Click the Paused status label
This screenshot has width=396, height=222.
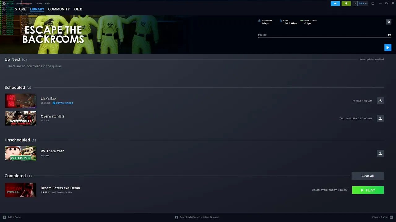click(x=262, y=35)
